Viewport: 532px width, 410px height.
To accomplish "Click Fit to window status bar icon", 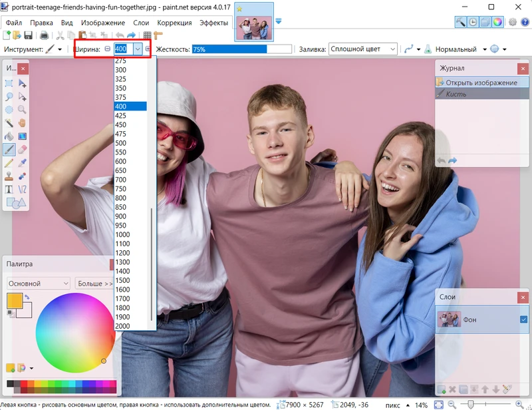I will click(x=439, y=405).
